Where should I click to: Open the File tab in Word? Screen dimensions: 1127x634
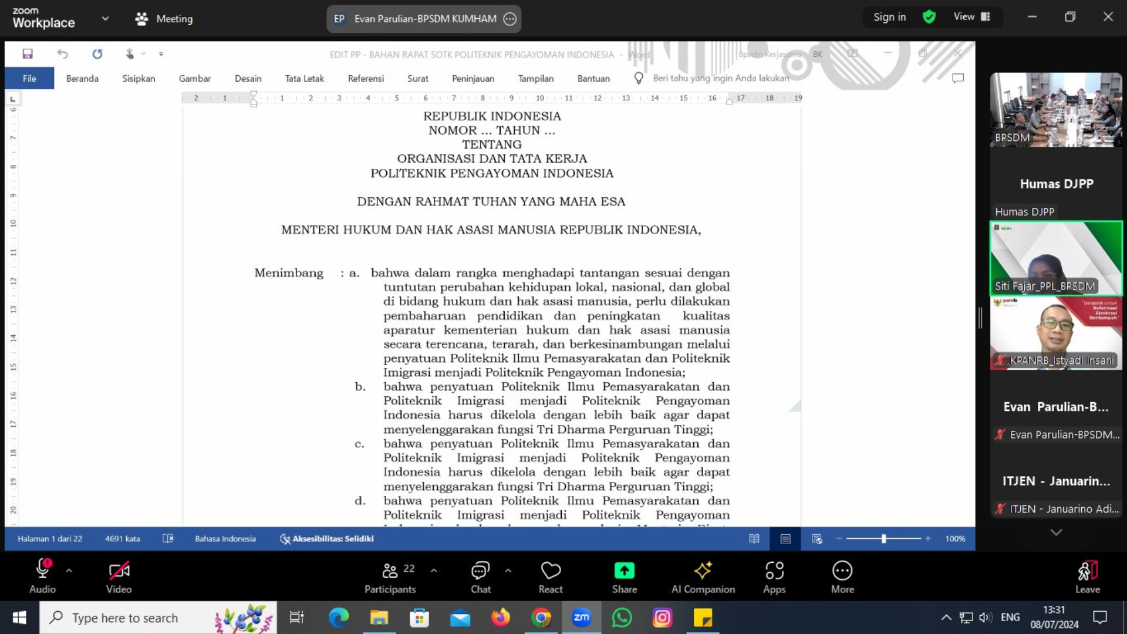(29, 78)
